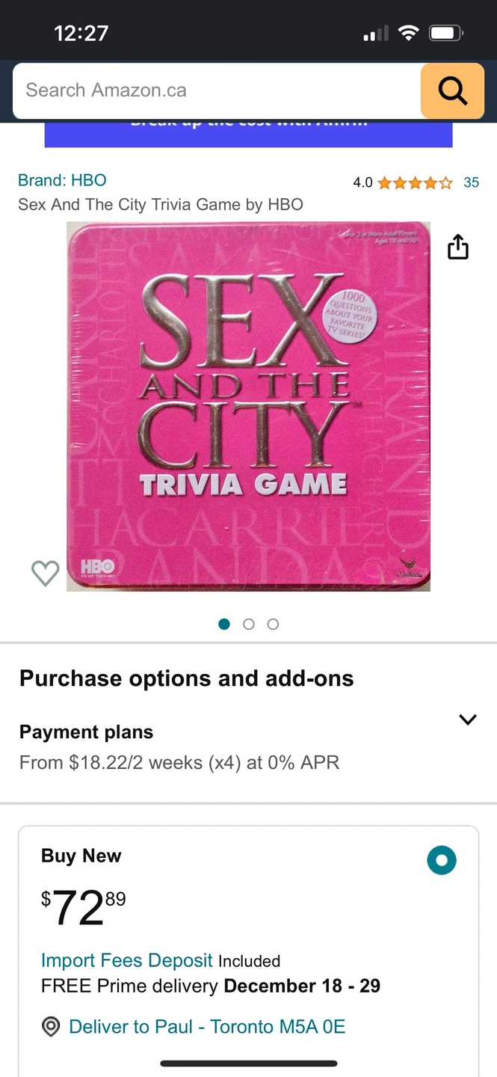Open the Brand: HBO link
Viewport: 497px width, 1077px height.
(62, 180)
